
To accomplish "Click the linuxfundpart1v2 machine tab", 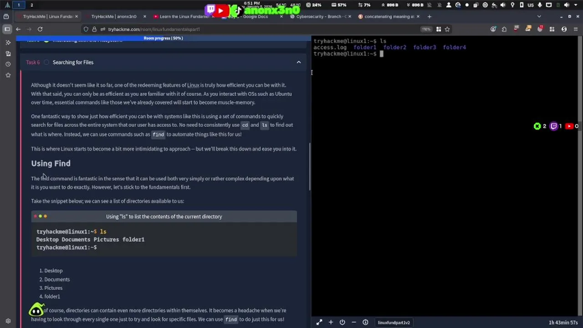I will click(394, 323).
